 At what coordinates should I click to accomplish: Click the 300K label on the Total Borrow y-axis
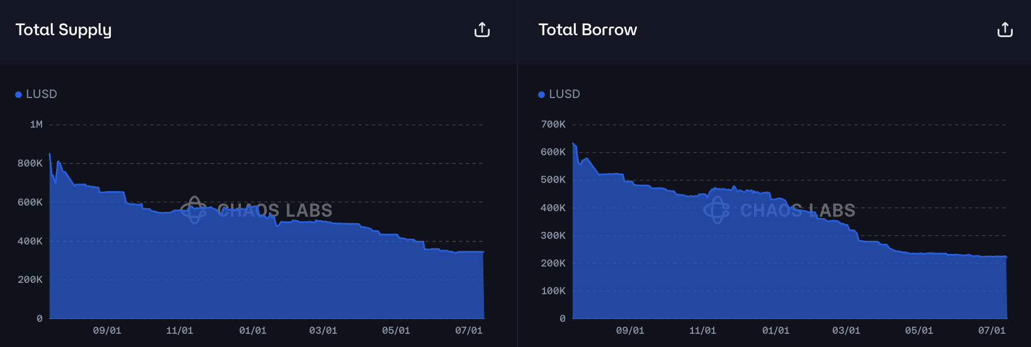(x=553, y=236)
